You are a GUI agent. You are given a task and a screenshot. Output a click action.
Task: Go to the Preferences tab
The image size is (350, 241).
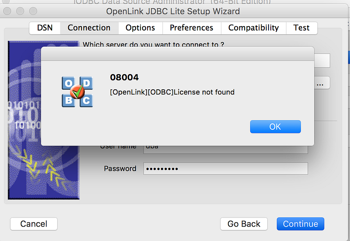coord(192,28)
